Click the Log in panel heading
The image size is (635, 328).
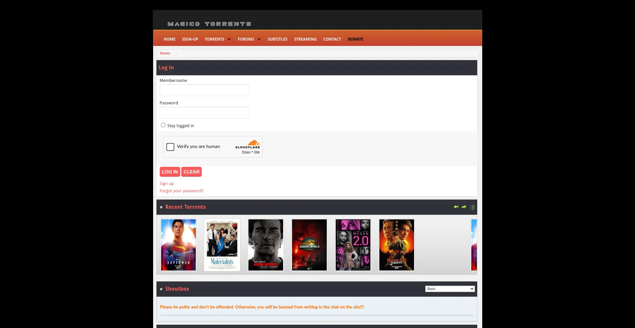click(x=166, y=68)
